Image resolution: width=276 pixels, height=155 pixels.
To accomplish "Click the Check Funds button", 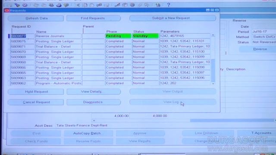I will [x=36, y=141].
